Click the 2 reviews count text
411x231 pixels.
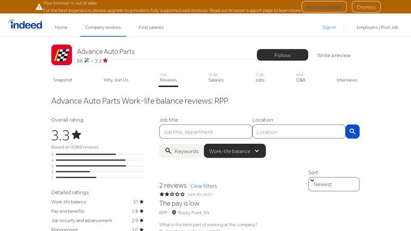click(173, 185)
